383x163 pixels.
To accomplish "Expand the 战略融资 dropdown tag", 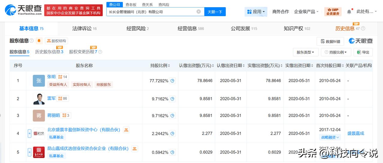I will [330, 137].
